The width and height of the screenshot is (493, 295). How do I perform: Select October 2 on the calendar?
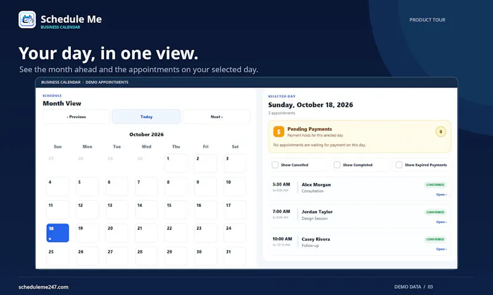(x=205, y=163)
